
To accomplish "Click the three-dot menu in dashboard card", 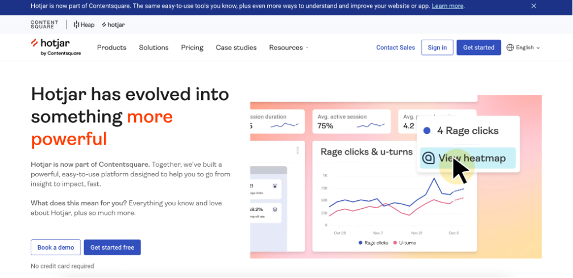I will (297, 151).
